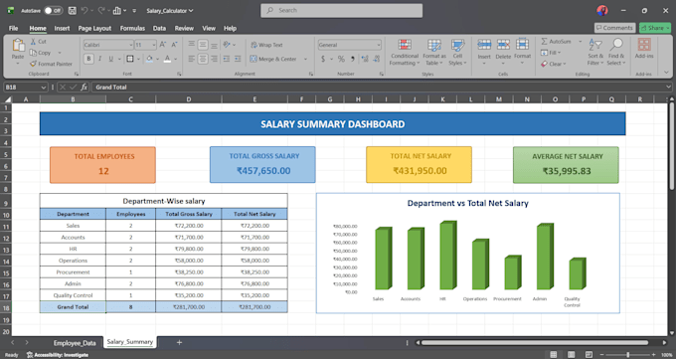Screen dimensions: 676x359
Task: Open Find & Select menu
Action: coord(616,53)
